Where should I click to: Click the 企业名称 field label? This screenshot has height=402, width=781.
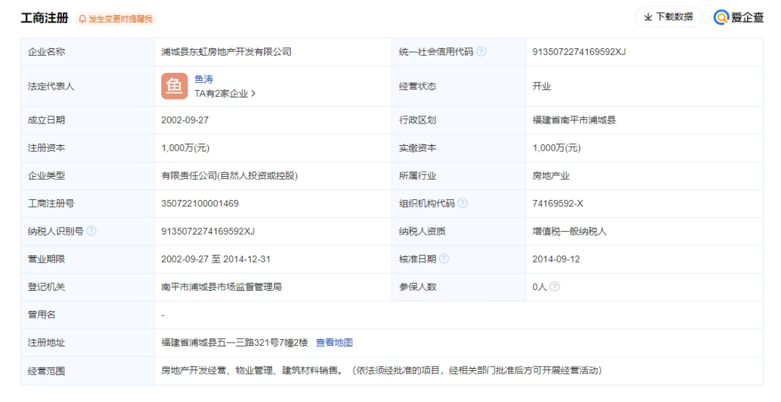coord(46,52)
